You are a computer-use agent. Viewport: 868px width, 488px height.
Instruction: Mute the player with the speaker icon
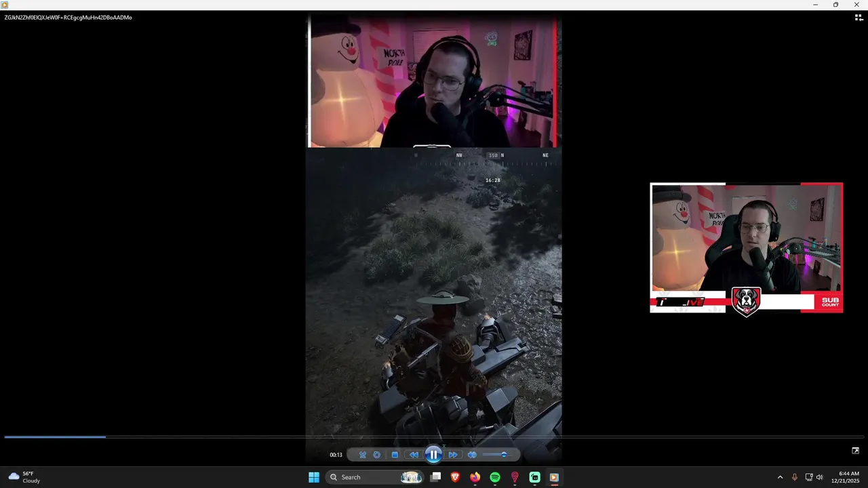[472, 455]
